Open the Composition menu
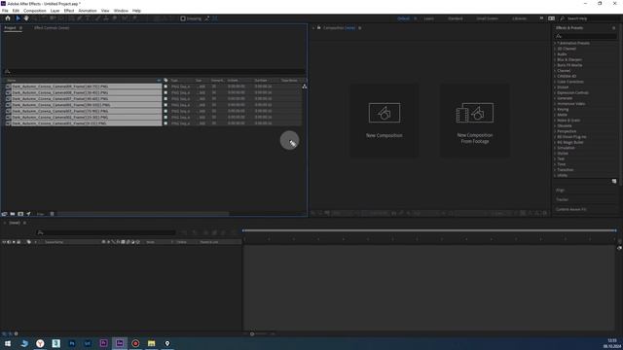623x350 pixels. click(35, 11)
